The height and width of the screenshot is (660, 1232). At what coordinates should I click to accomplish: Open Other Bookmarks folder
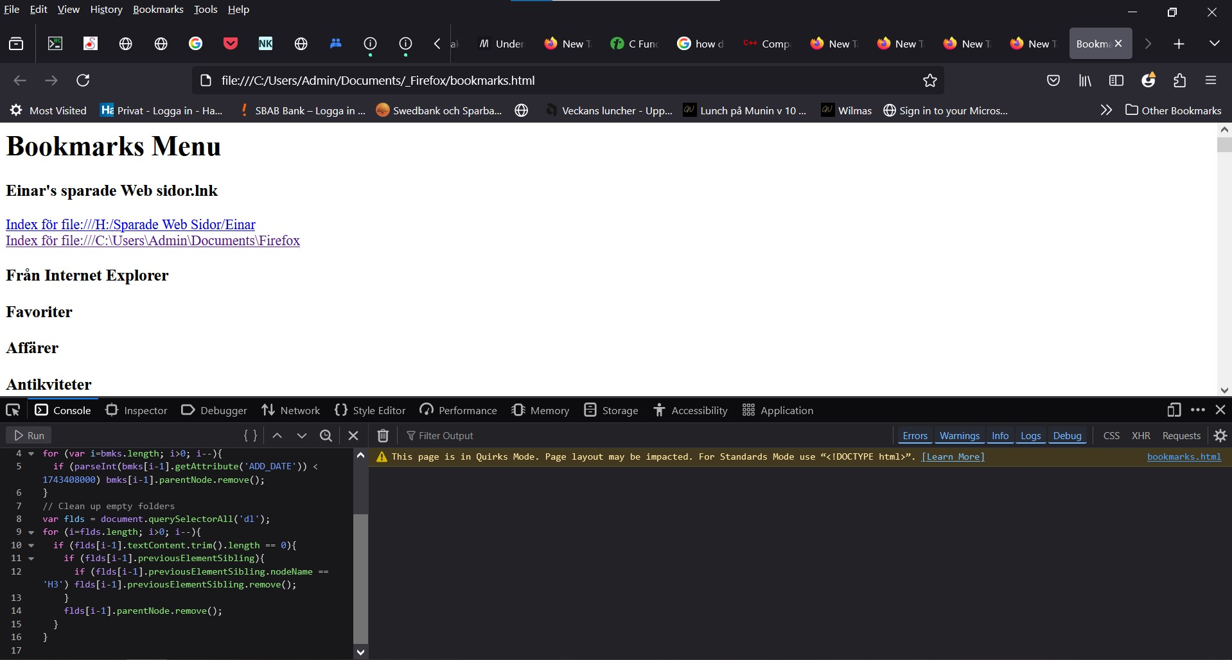point(1174,110)
